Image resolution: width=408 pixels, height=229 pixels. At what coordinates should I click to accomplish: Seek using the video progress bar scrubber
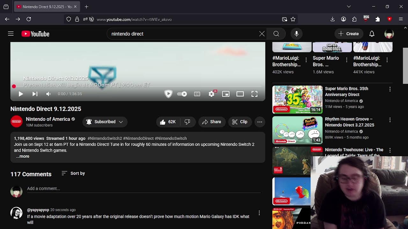point(14,86)
